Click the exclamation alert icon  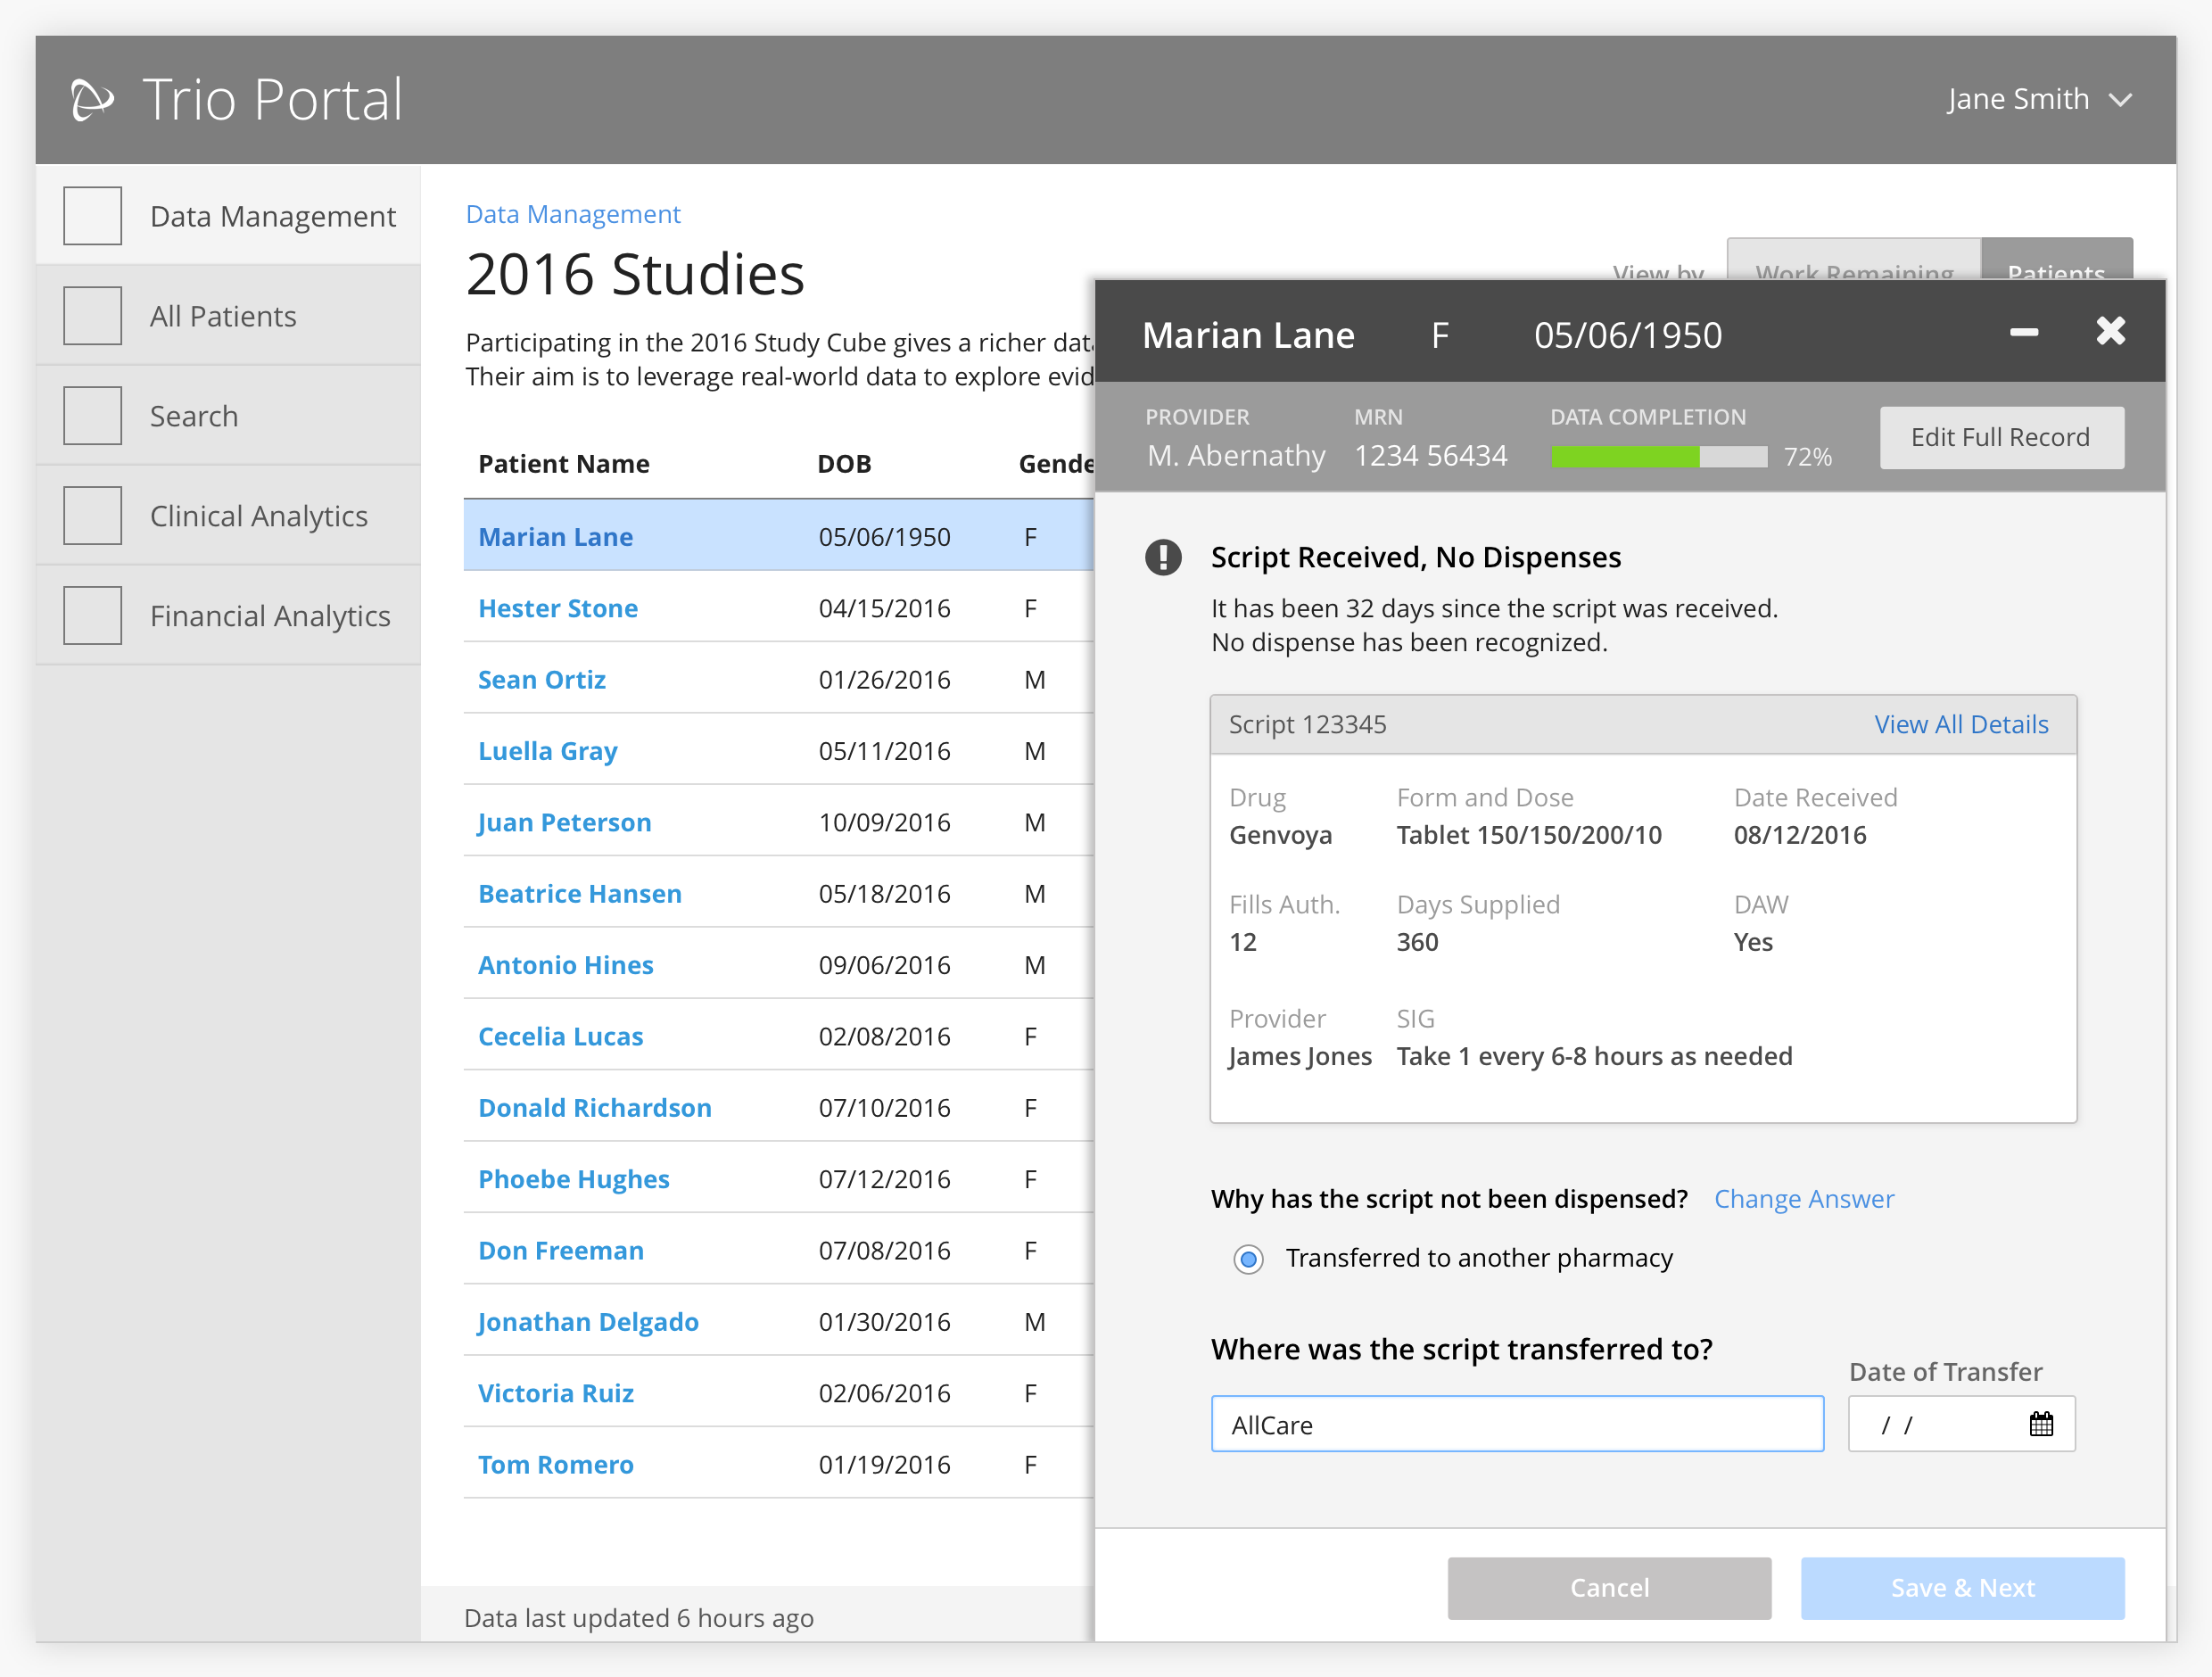1163,557
